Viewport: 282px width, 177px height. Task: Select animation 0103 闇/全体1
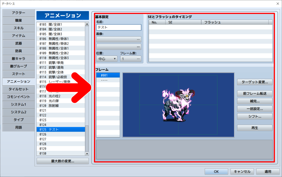tap(61, 24)
